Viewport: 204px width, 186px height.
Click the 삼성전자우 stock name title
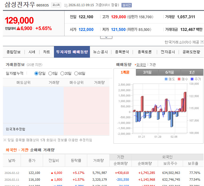(20, 5)
